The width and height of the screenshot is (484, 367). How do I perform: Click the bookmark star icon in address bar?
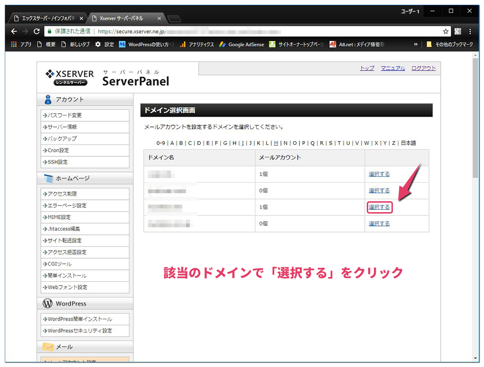[446, 31]
